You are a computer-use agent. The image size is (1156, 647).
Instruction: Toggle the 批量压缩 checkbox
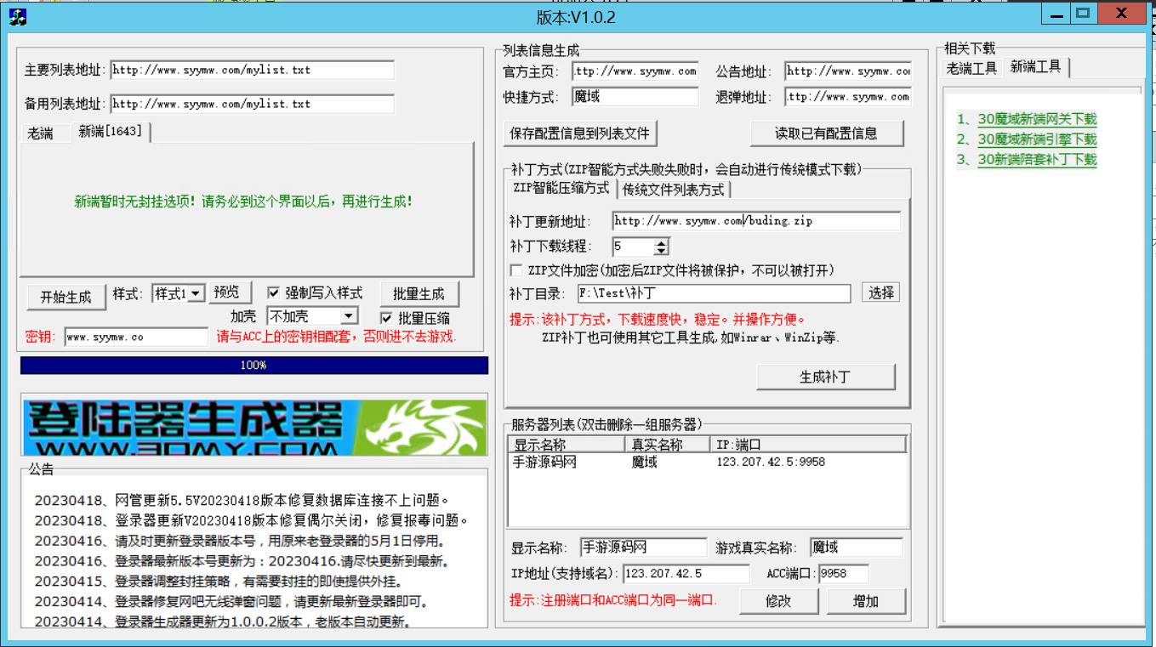387,318
